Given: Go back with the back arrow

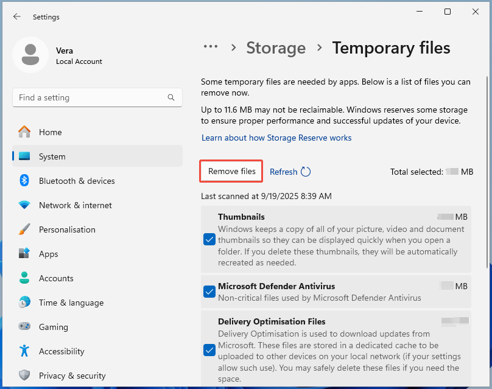Looking at the screenshot, I should (x=17, y=17).
